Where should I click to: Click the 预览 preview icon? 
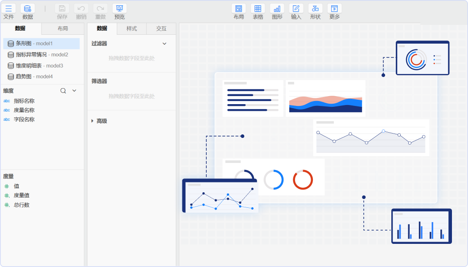119,8
